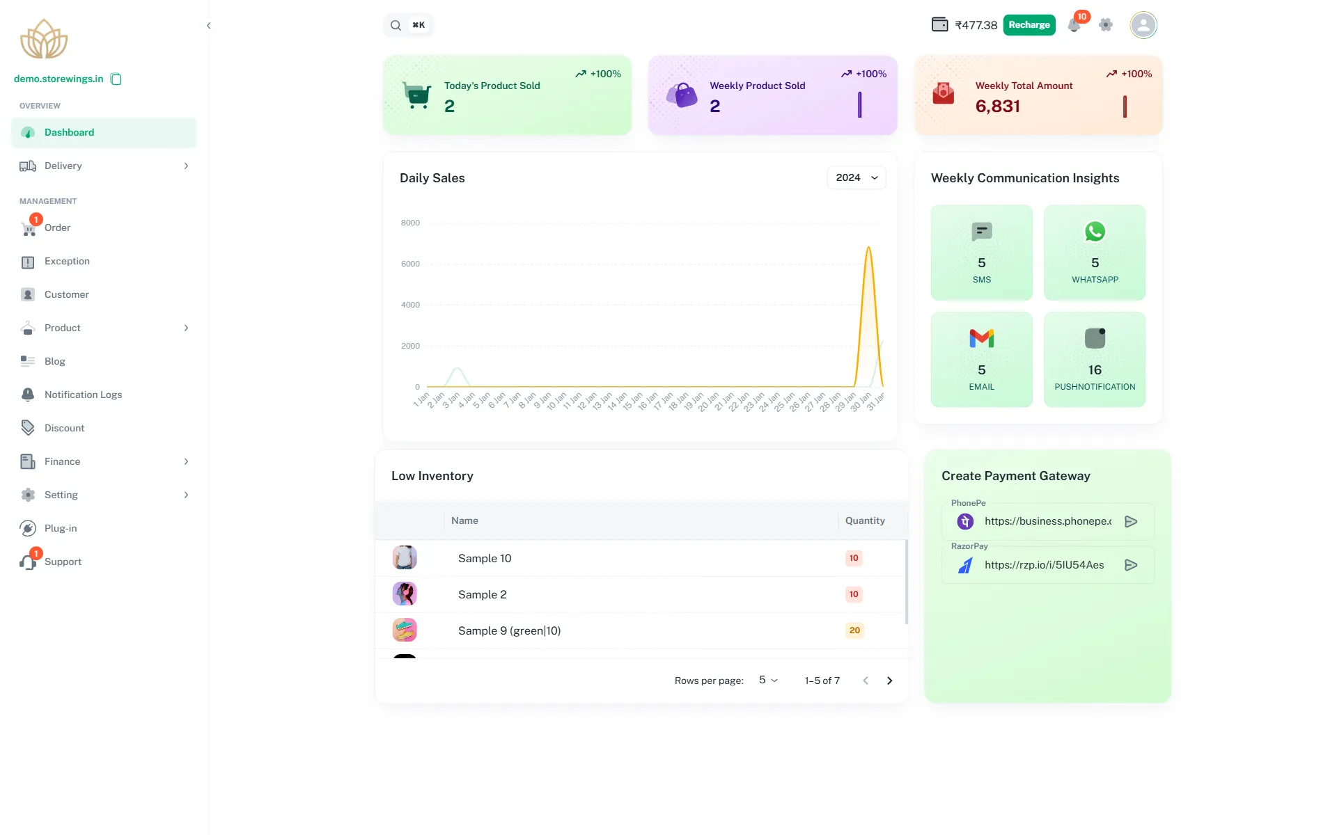Open settings gear in top bar
This screenshot has width=1337, height=835.
pyautogui.click(x=1106, y=25)
